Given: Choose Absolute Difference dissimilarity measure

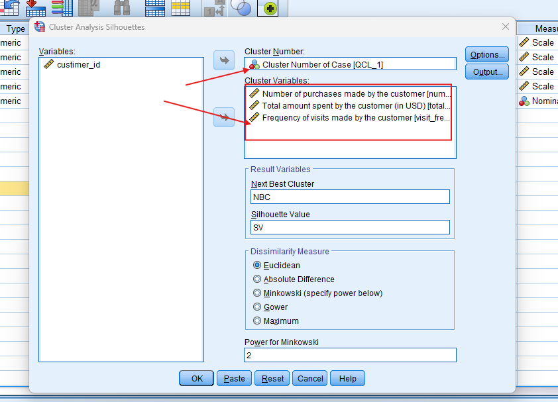Looking at the screenshot, I should coord(257,279).
